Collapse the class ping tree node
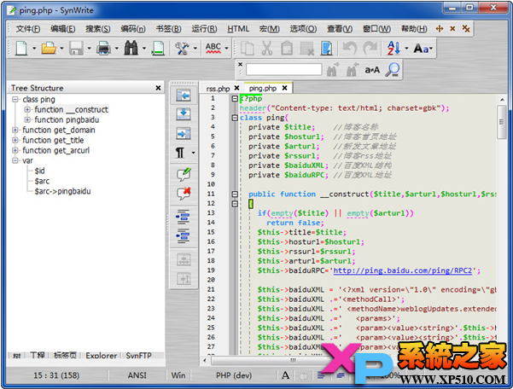Viewport: 513px width, 389px height. point(15,99)
